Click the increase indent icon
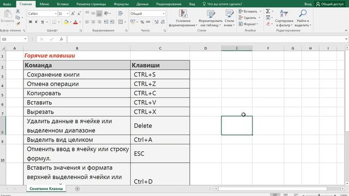This screenshot has width=349, height=196. (112, 22)
